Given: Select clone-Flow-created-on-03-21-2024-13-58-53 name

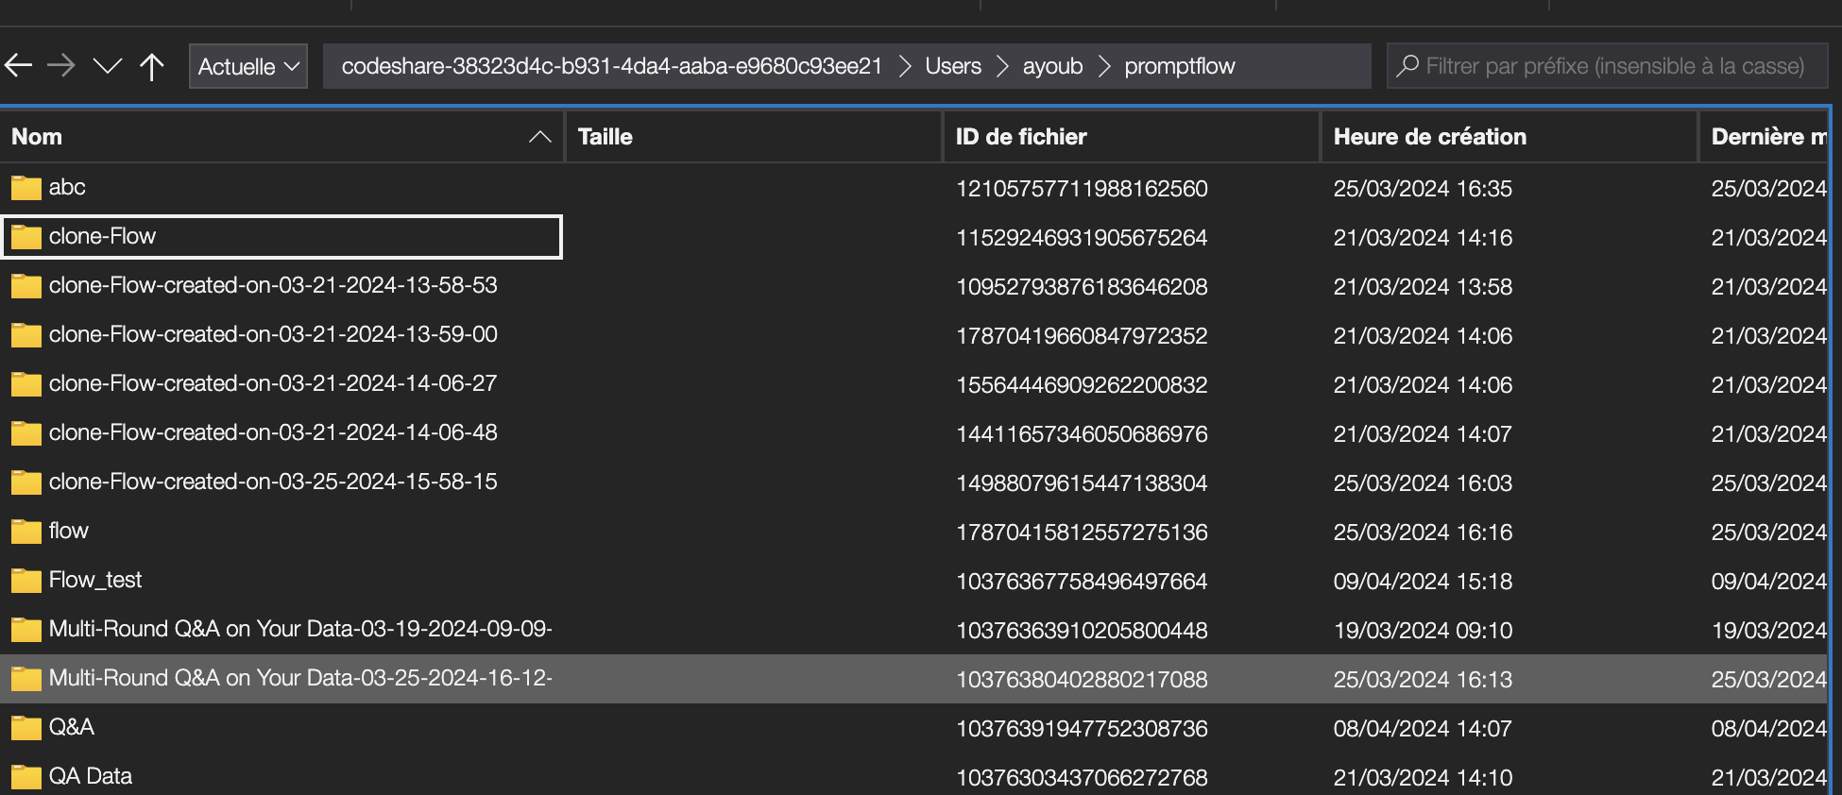Looking at the screenshot, I should 273,285.
